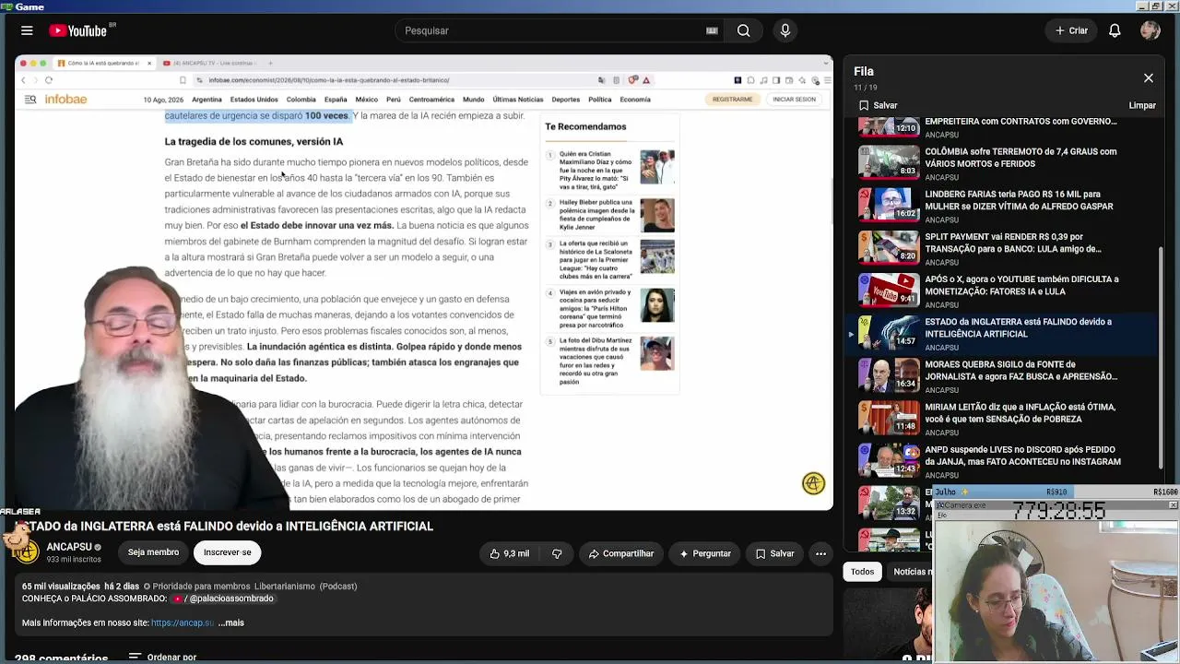
Task: Click the Seja membro button
Action: coord(153,552)
